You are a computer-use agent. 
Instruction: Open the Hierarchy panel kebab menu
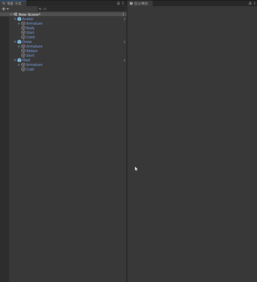tap(123, 3)
